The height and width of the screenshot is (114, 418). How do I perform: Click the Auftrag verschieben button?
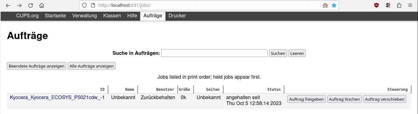(x=385, y=99)
